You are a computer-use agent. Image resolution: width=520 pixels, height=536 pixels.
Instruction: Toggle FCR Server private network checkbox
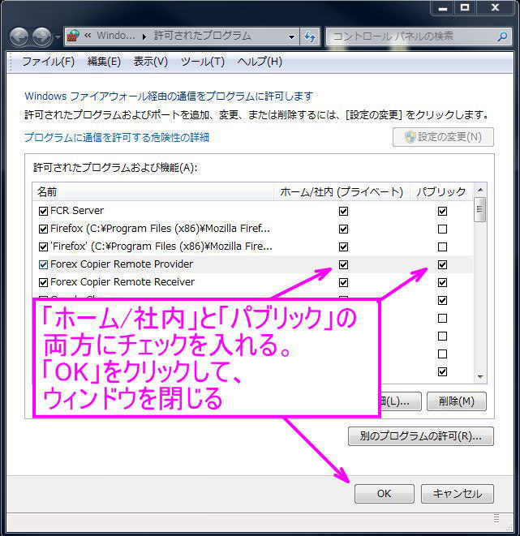344,211
